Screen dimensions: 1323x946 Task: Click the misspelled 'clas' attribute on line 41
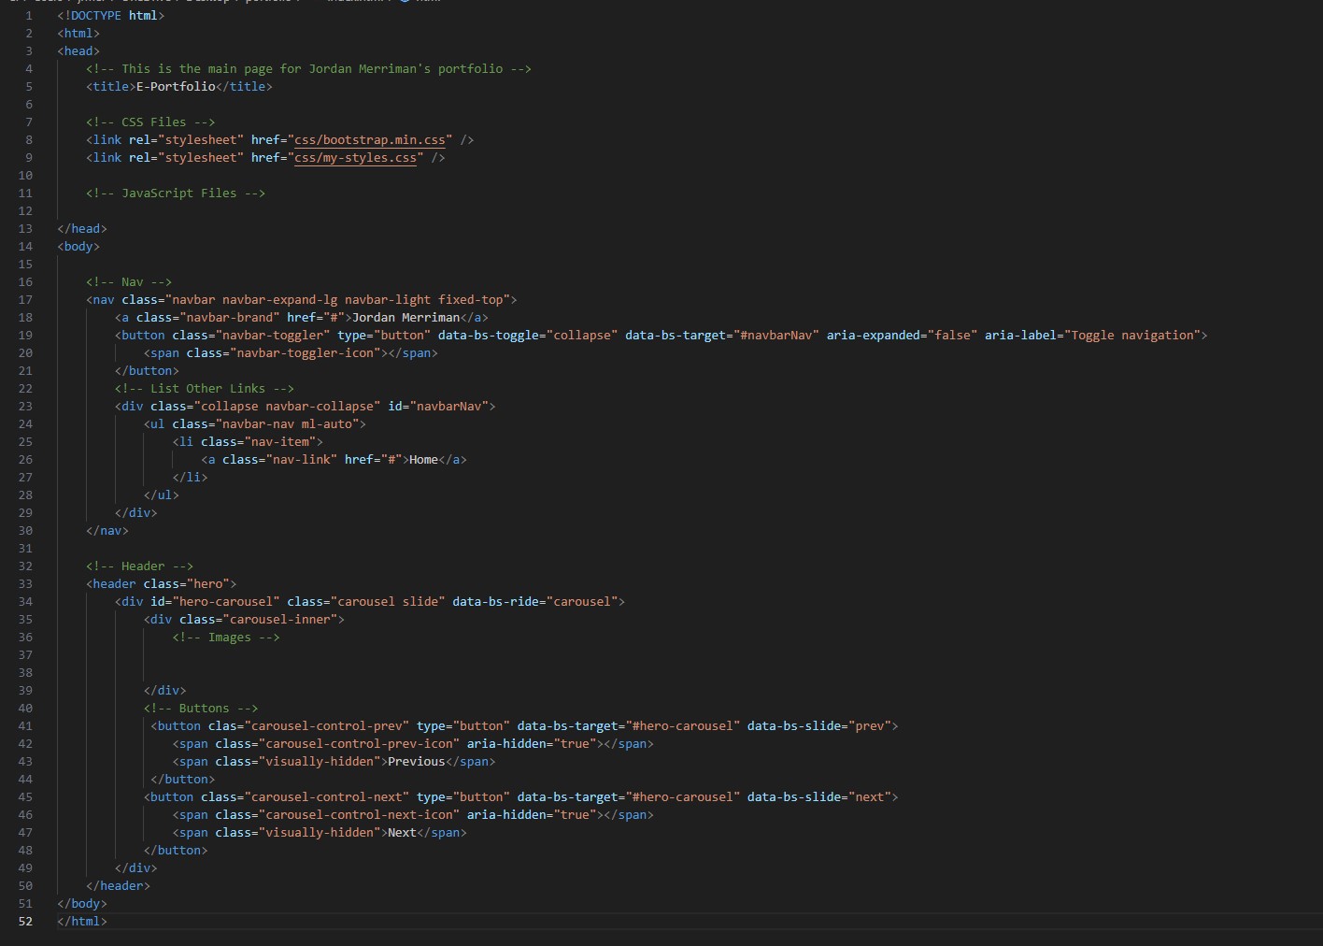[x=222, y=726]
